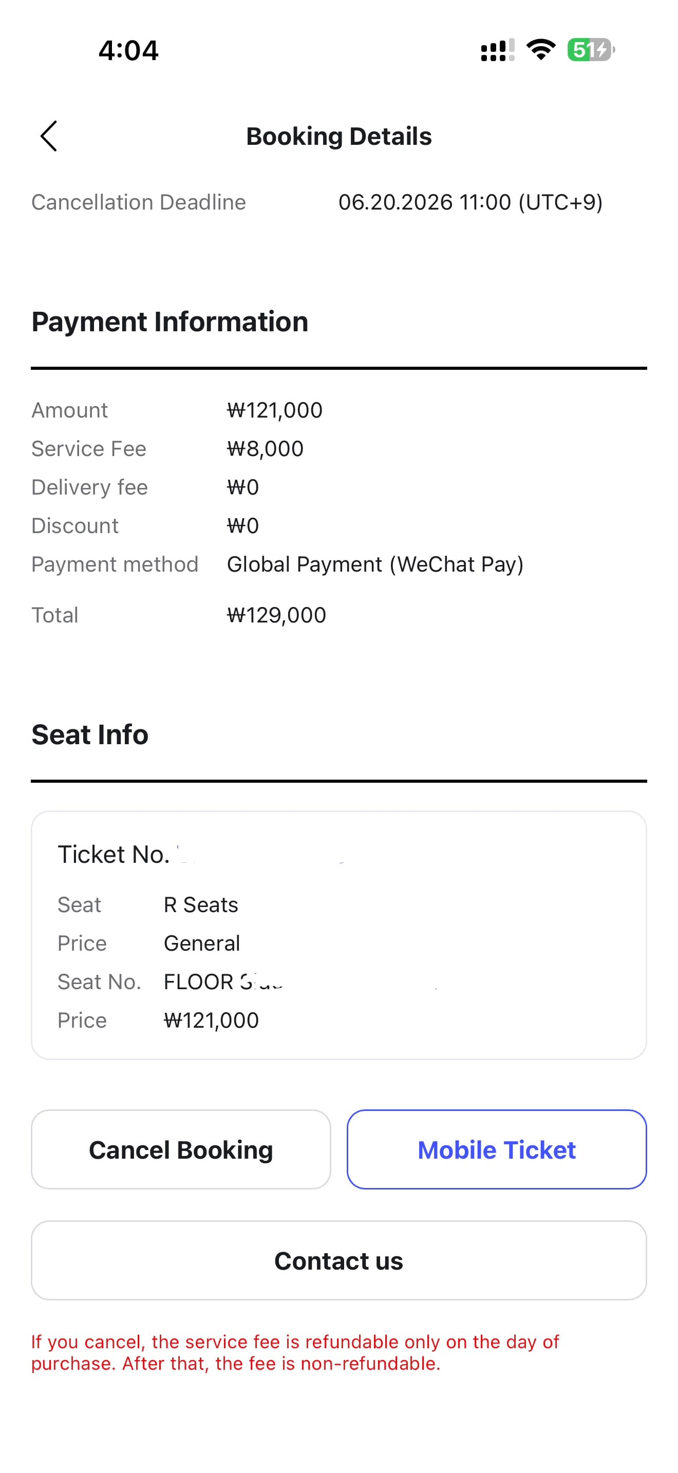Tap the Contact us button

338,1260
